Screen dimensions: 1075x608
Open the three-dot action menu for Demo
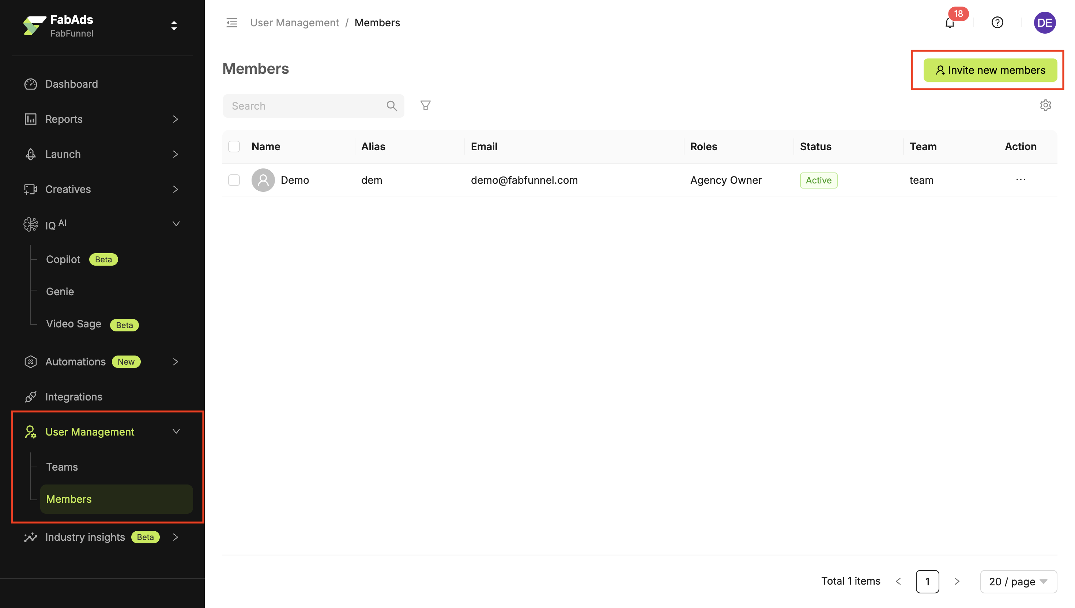click(x=1020, y=179)
